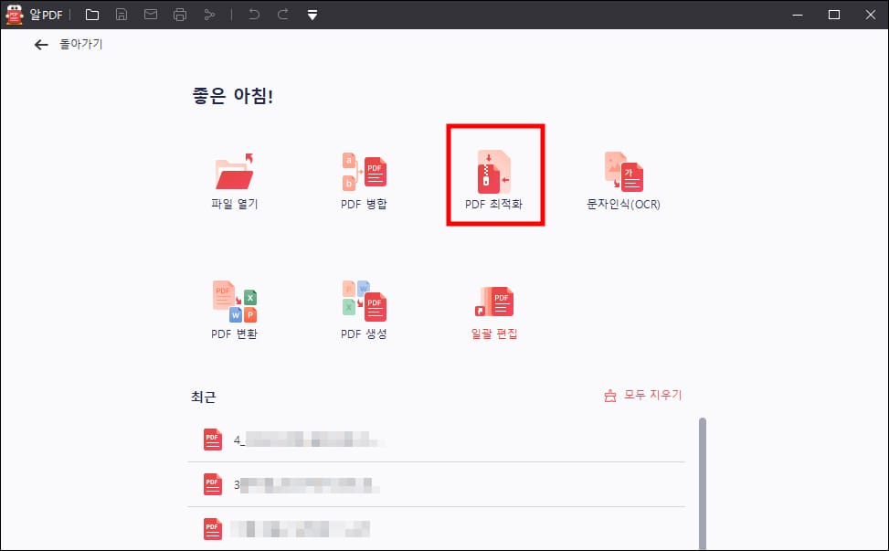Minimize the 알PDF window
889x551 pixels.
tap(798, 15)
